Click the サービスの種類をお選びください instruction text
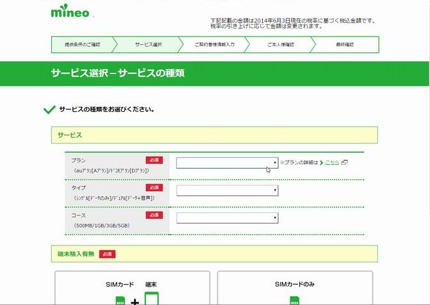Screen dimensions: 430x305 [107, 109]
